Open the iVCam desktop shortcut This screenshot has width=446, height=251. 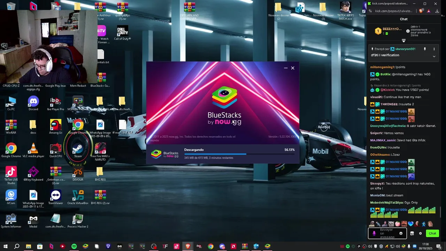click(11, 197)
